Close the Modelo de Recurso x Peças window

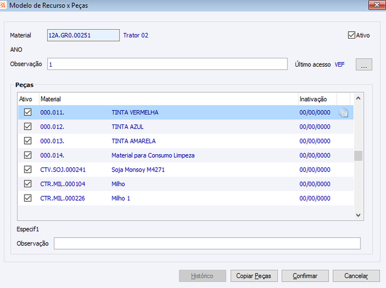(376, 5)
